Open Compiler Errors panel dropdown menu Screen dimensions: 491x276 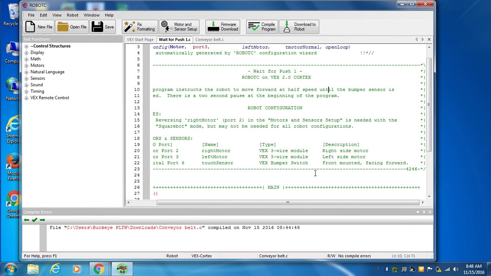tap(418, 212)
